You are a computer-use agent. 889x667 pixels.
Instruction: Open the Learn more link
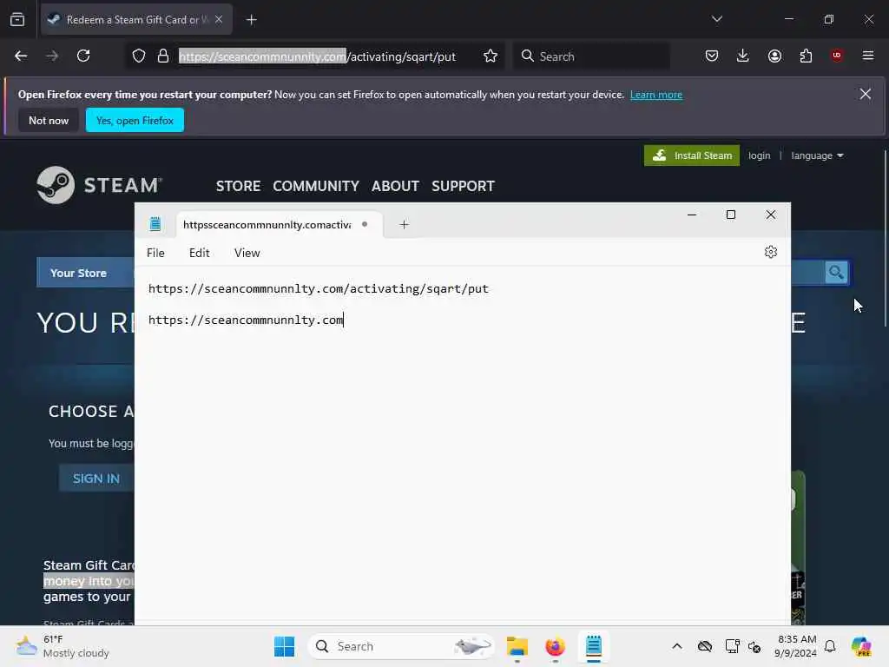tap(656, 95)
